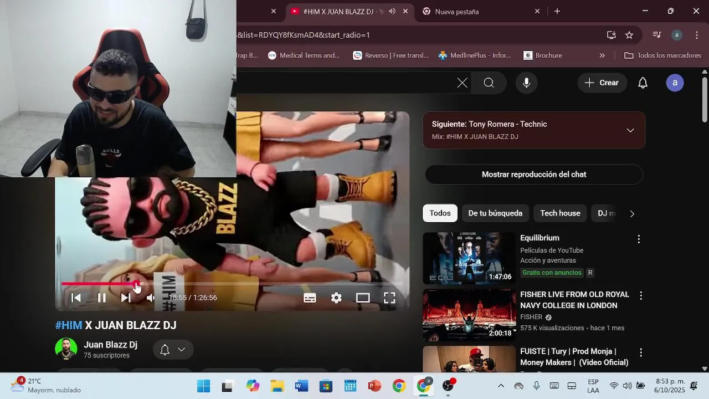
Task: Open ESP LAA language switcher
Action: [x=593, y=386]
